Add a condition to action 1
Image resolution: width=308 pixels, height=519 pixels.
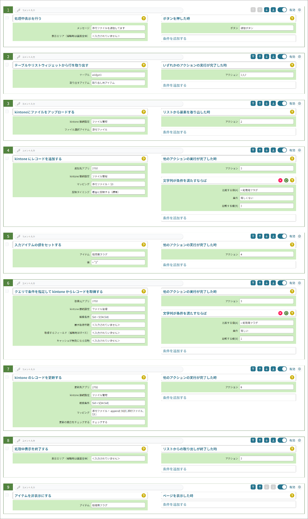228,39
